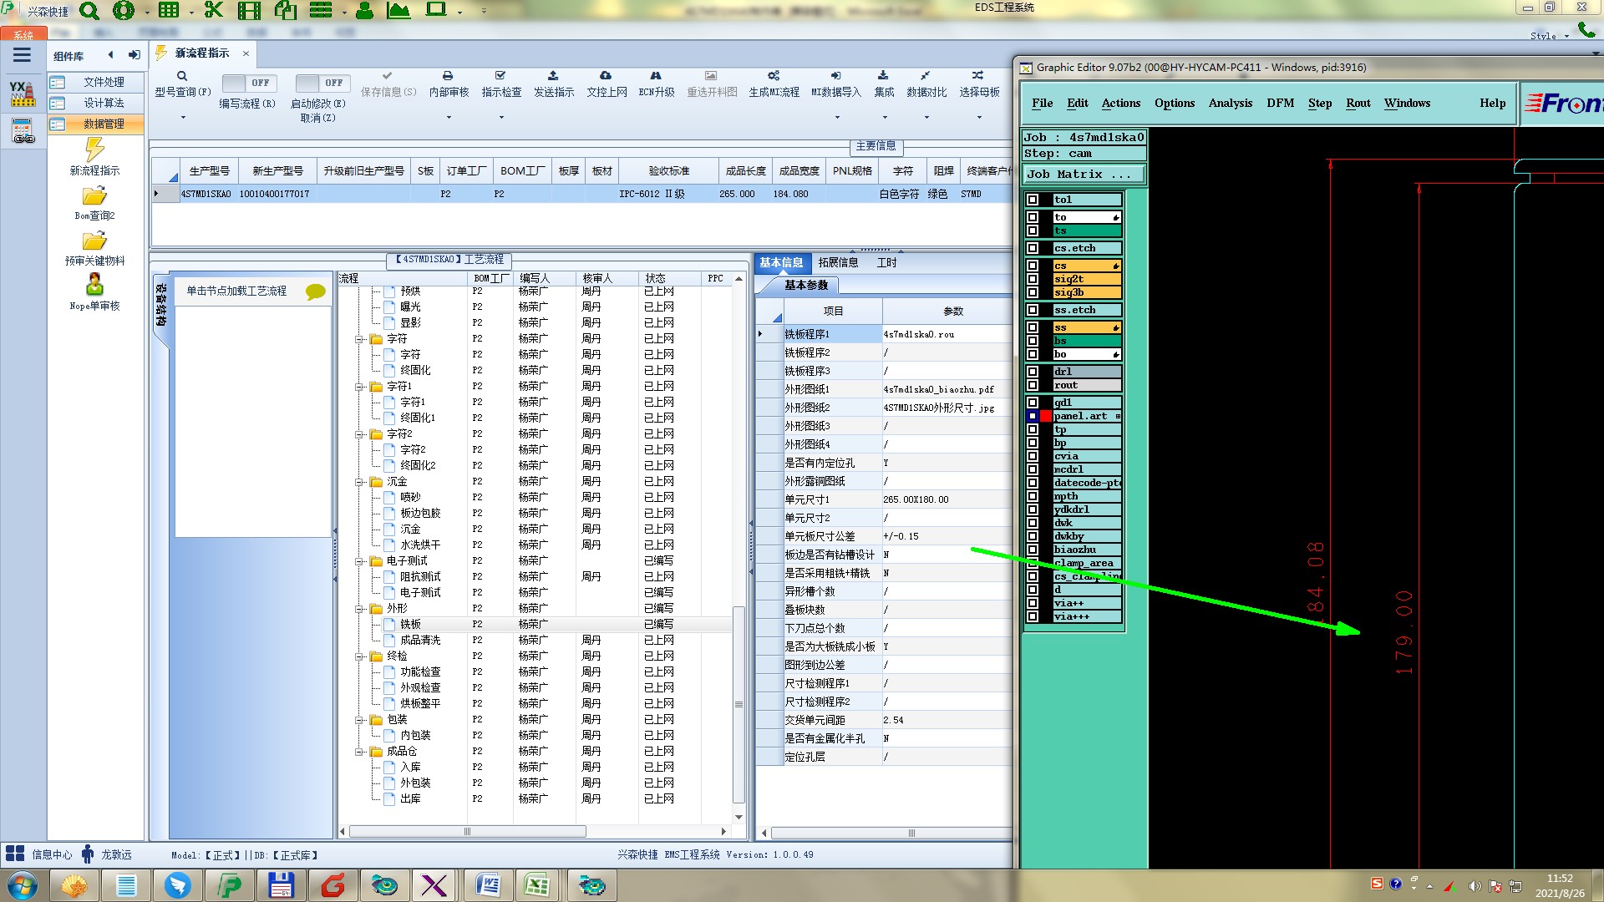Open the Bom查询2 folder icon
The image size is (1604, 902).
click(94, 197)
